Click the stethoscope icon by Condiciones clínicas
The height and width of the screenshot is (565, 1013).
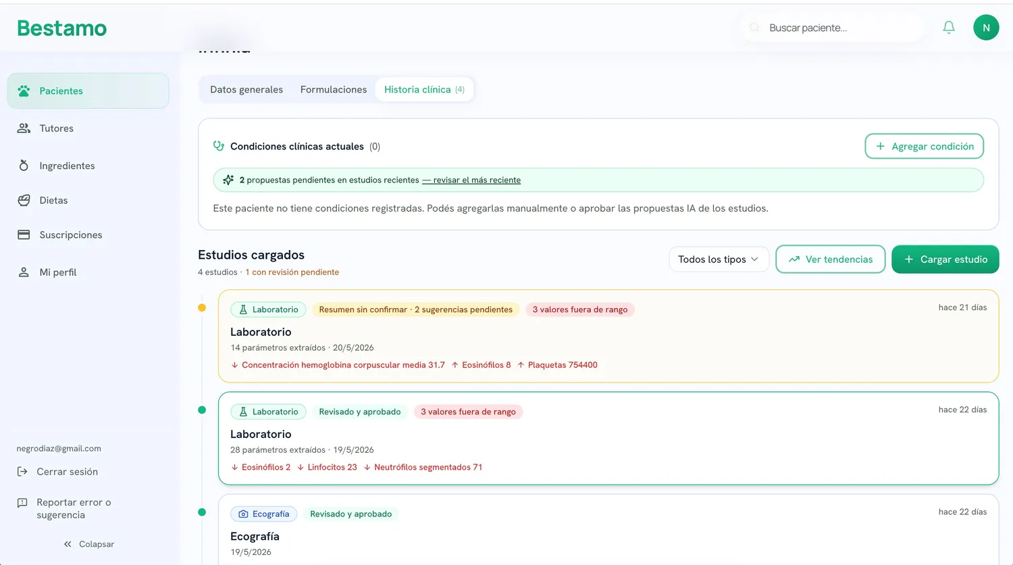(219, 146)
